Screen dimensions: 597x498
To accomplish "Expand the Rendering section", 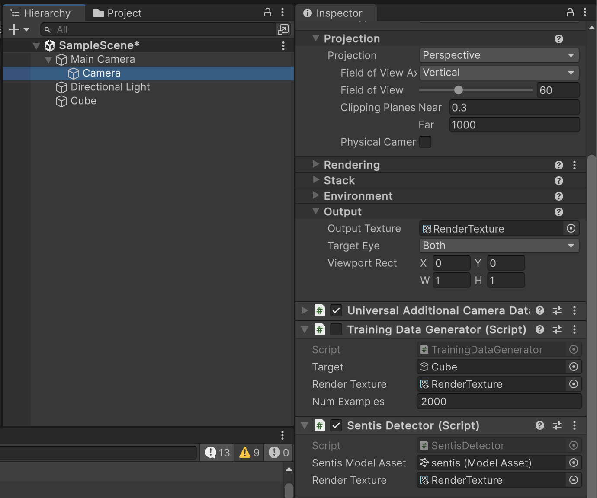I will (x=315, y=165).
